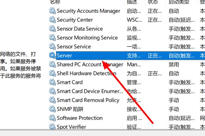This screenshot has width=205, height=136.
Task: Click the gear icon for Shared PC Account Manager
Action: 52,64
